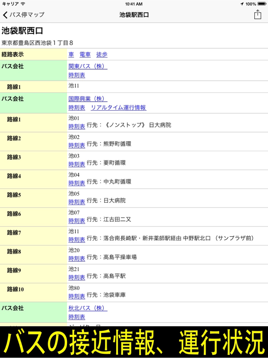This screenshot has width=268, height=358.
Task: Tap the 池袋駅西口 navigation bar title
Action: point(134,15)
